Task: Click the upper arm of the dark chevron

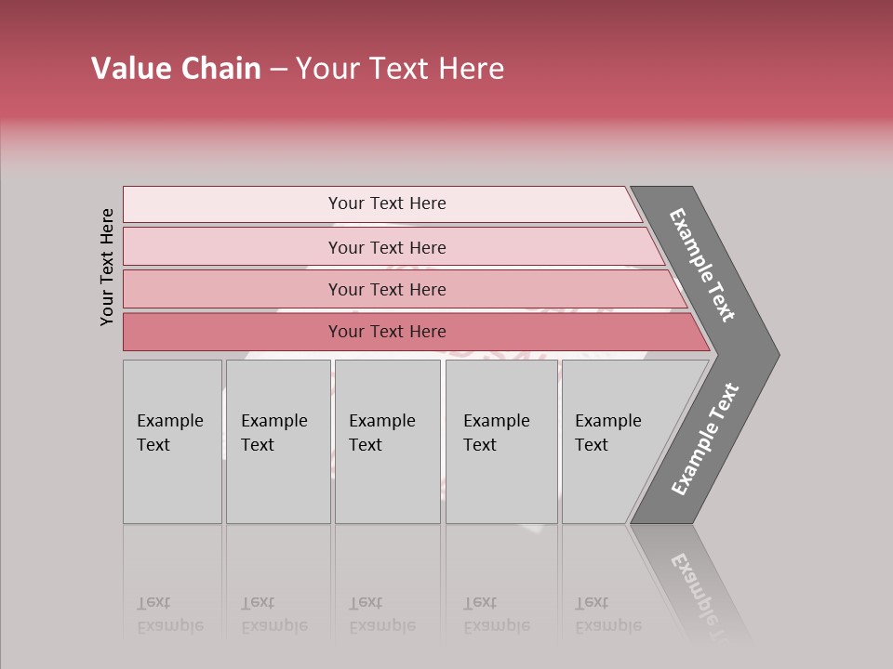Action: tap(704, 265)
